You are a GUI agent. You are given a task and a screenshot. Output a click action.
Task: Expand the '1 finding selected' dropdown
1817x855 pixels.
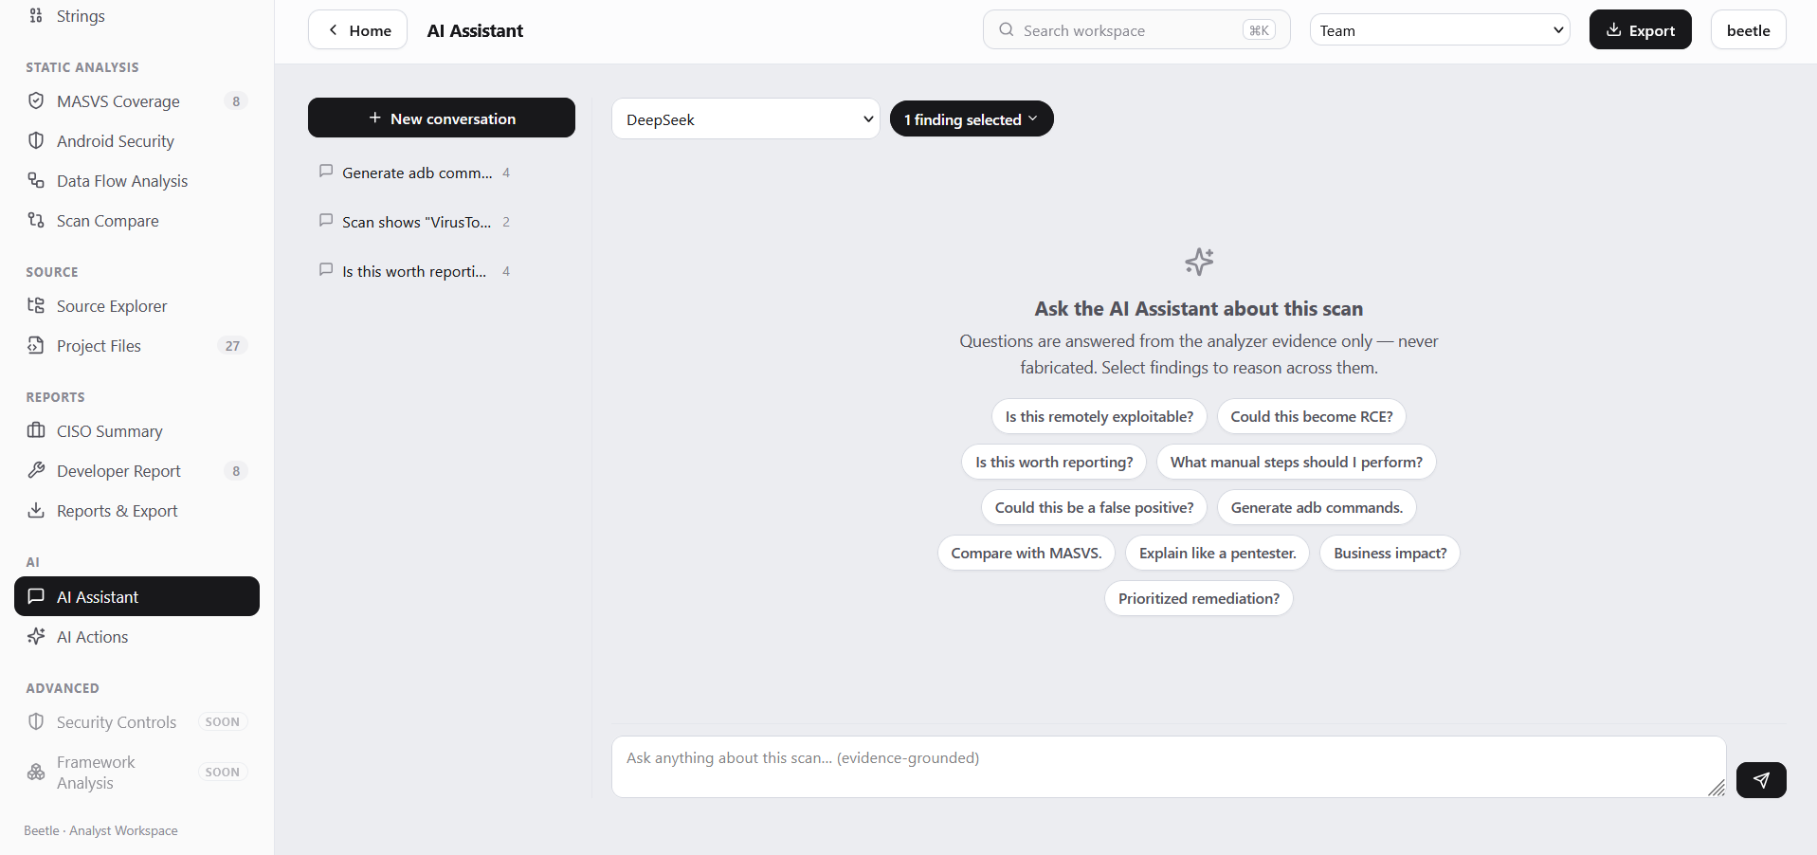click(972, 118)
